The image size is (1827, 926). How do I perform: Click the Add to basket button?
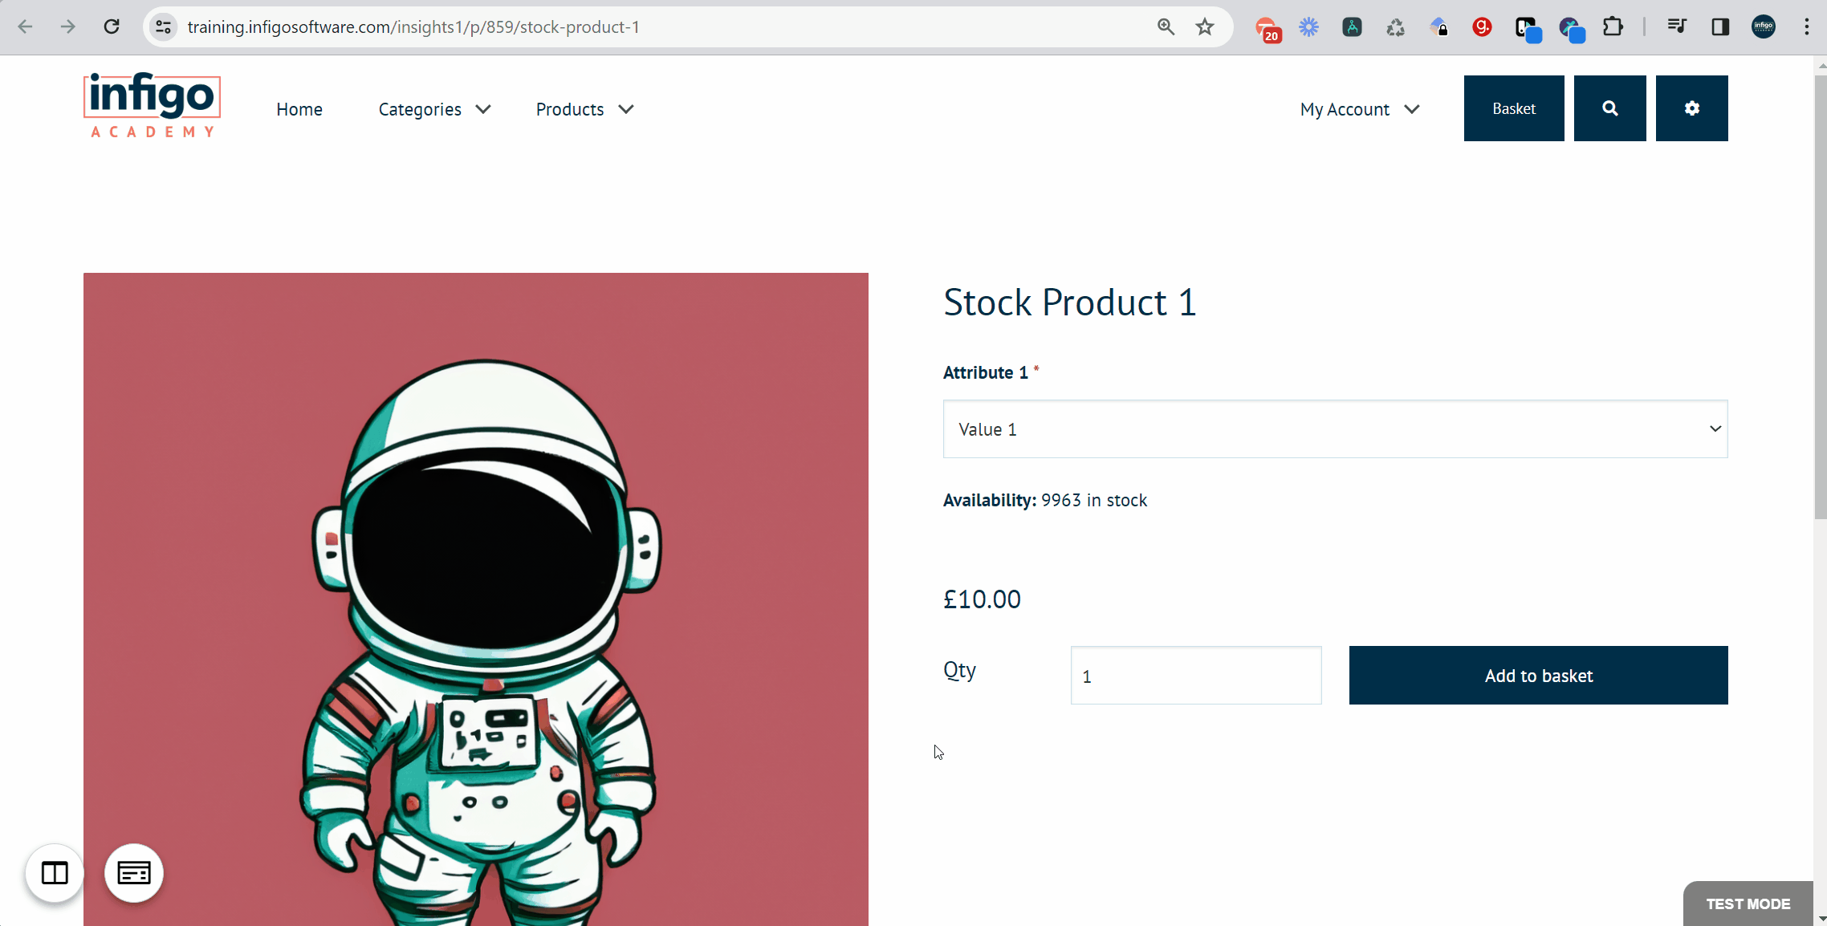pyautogui.click(x=1538, y=676)
